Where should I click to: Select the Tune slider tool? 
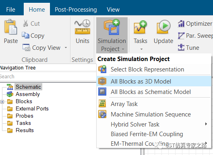pyautogui.click(x=188, y=47)
